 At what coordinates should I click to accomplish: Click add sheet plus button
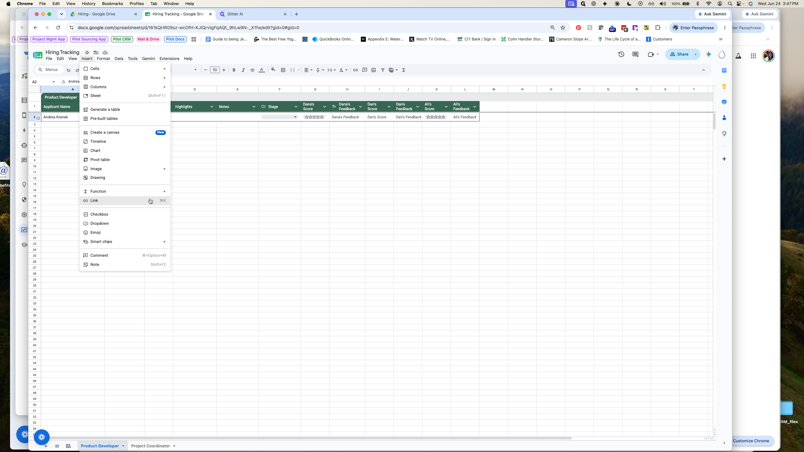[x=46, y=446]
